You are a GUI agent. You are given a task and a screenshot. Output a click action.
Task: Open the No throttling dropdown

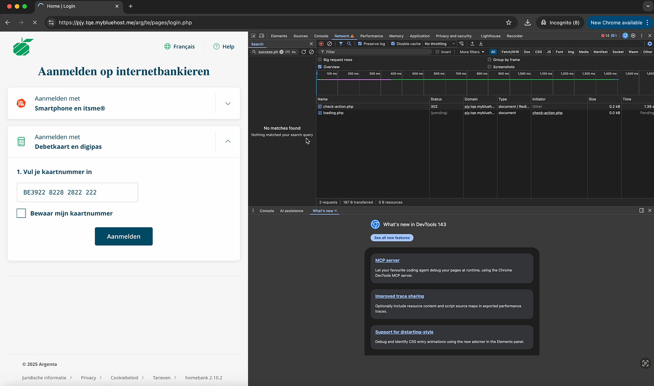(439, 44)
